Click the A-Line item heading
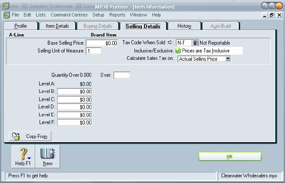The width and height of the screenshot is (285, 183). pyautogui.click(x=17, y=35)
